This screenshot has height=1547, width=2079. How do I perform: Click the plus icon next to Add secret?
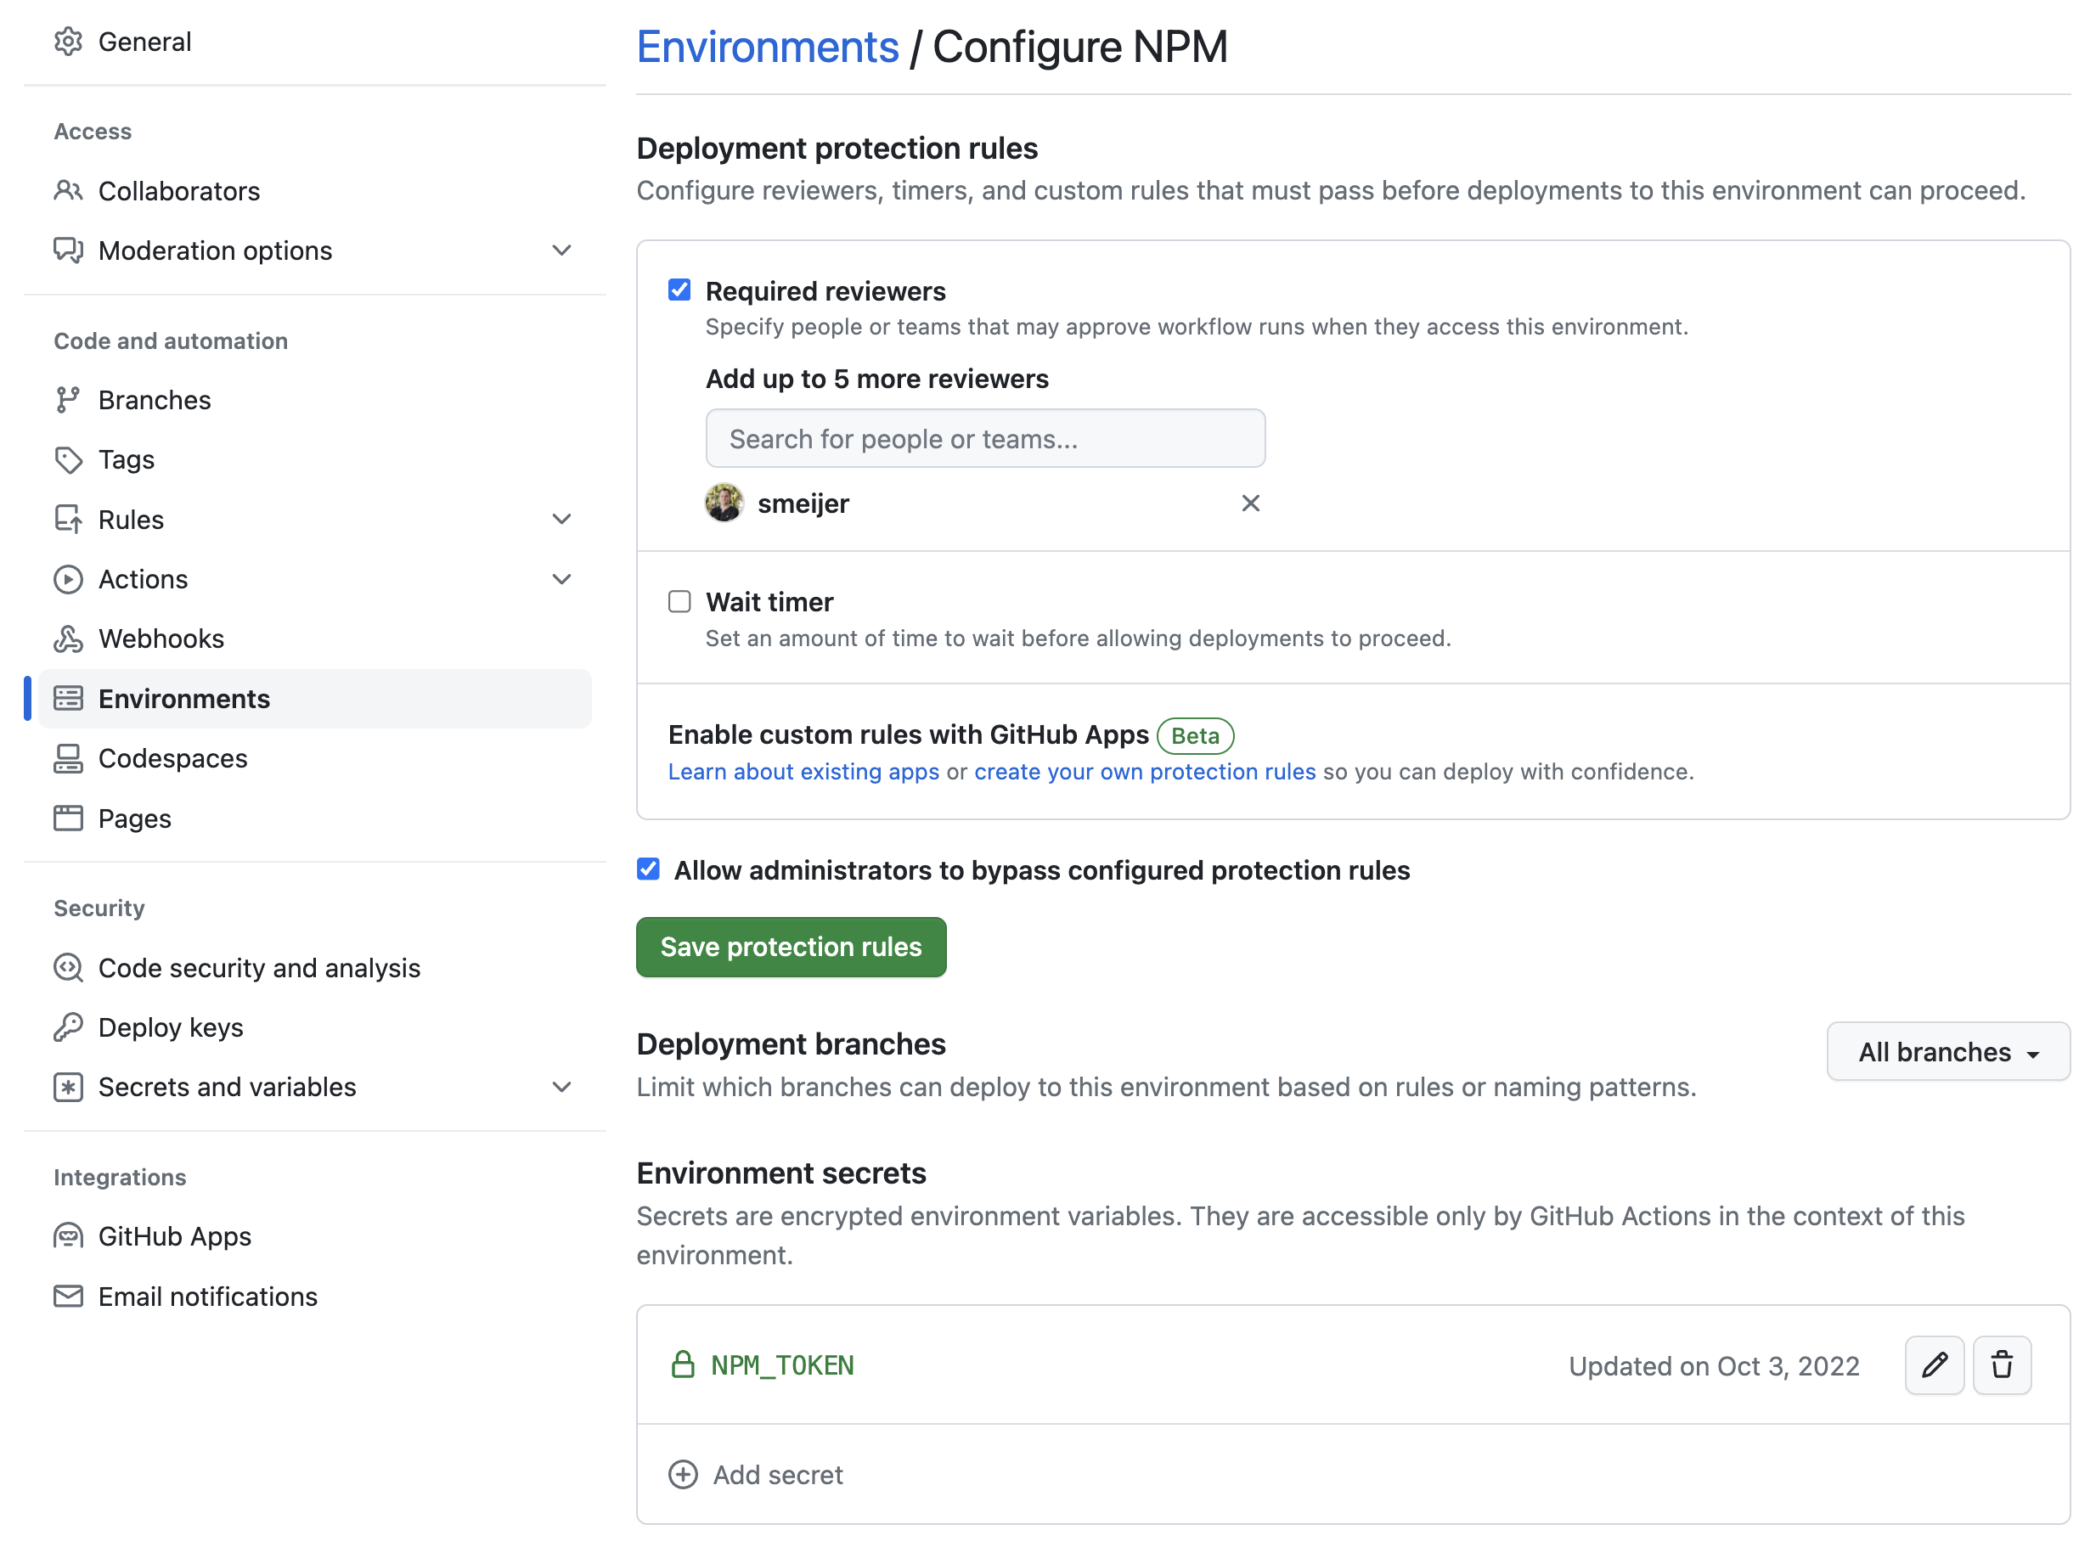tap(683, 1474)
